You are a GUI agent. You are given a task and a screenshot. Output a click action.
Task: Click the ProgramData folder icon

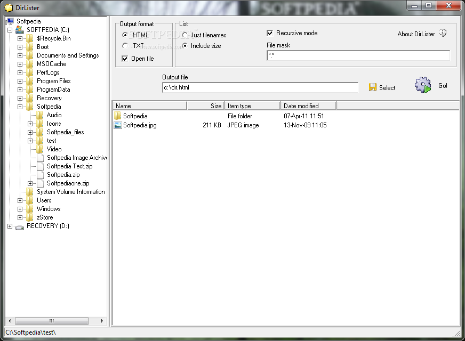[30, 90]
